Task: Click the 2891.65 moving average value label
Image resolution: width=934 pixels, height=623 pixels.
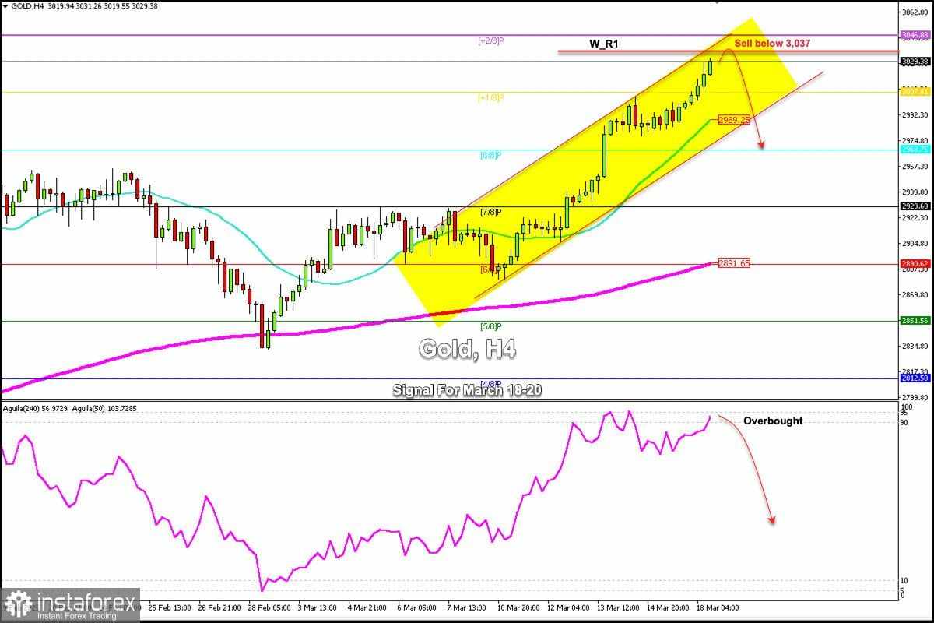Action: click(734, 263)
